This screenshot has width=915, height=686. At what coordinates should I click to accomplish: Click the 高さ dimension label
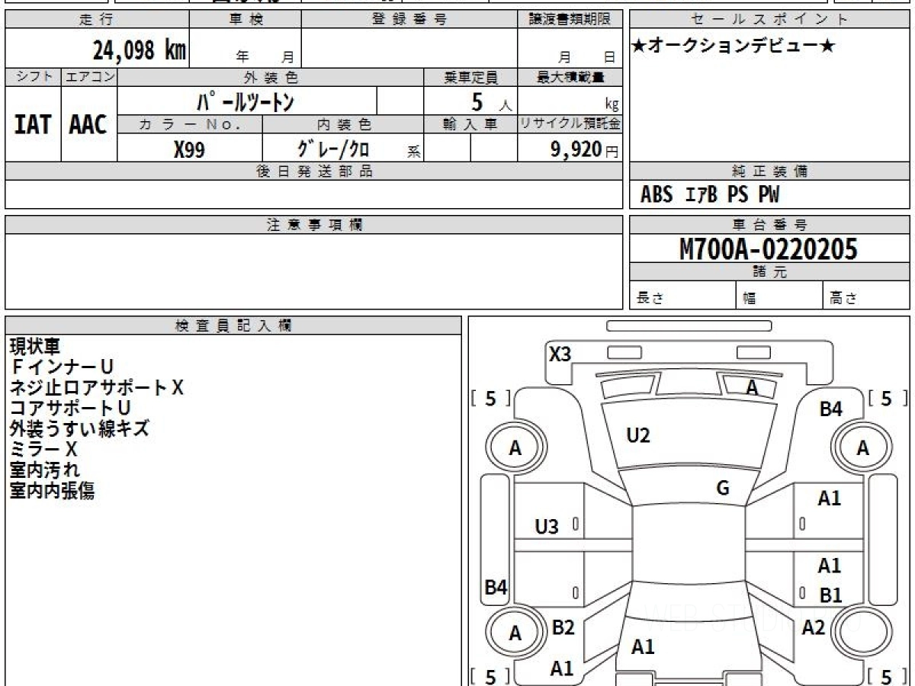pyautogui.click(x=843, y=299)
